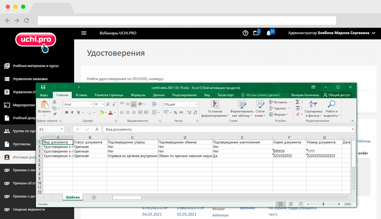Open notifications bell with 25 badge
This screenshot has height=219, width=381.
click(269, 33)
